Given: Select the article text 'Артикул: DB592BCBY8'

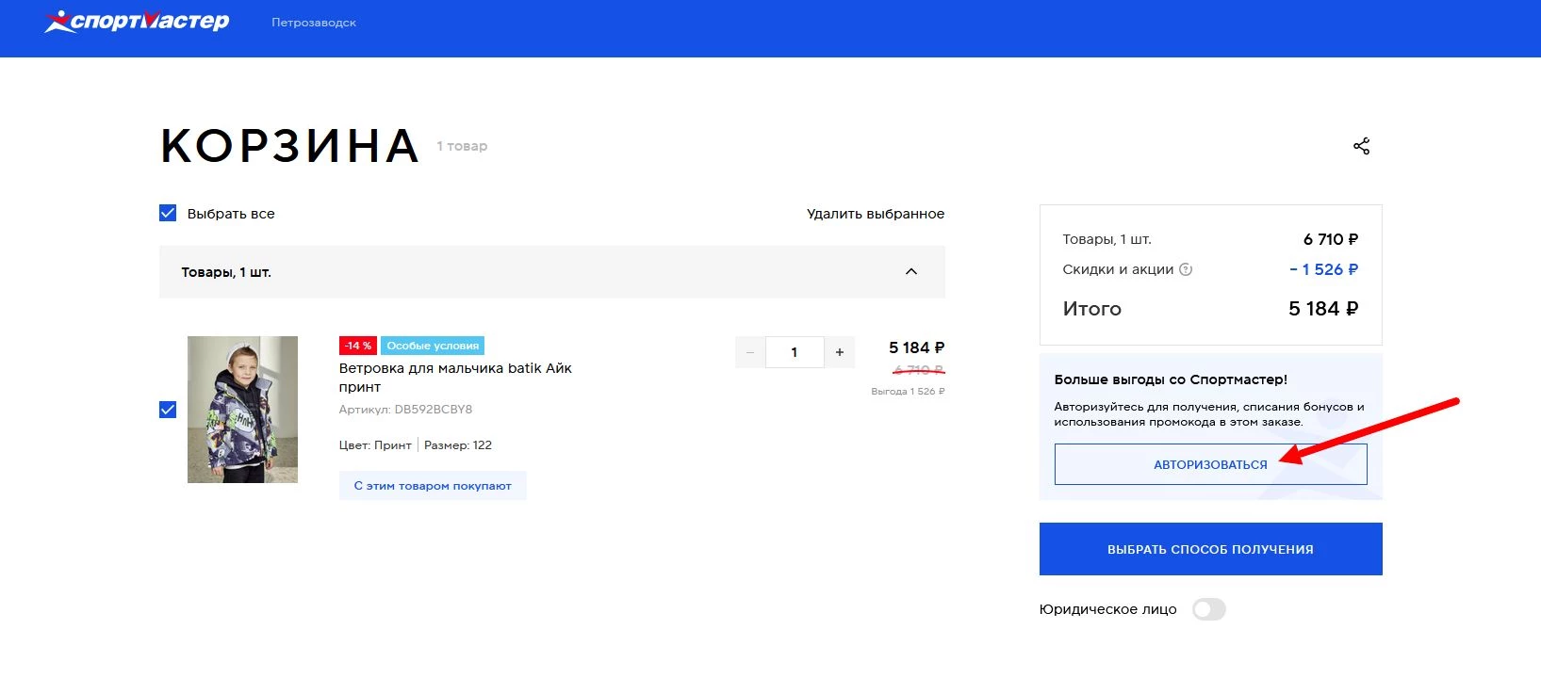Looking at the screenshot, I should pyautogui.click(x=405, y=410).
